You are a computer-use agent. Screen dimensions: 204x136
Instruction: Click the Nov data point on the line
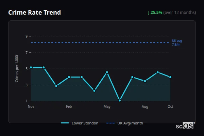coord(31,67)
